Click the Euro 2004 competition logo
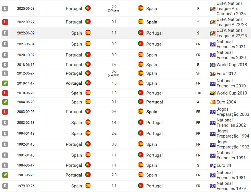The width and height of the screenshot is (251, 192). 213,102
